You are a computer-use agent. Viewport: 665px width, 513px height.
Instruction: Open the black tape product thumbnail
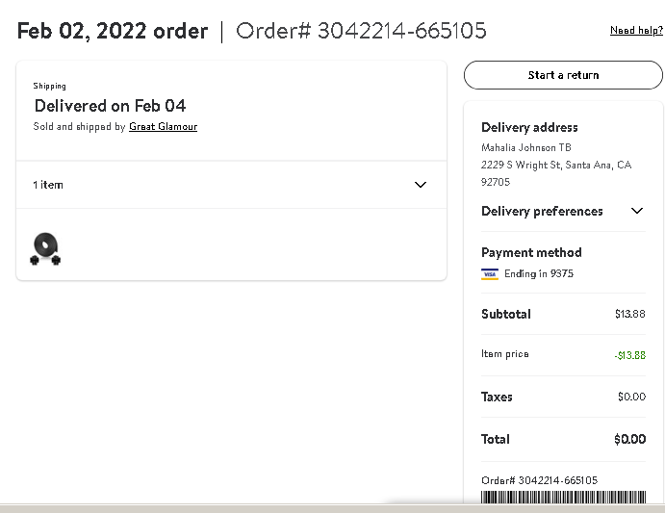pyautogui.click(x=45, y=248)
